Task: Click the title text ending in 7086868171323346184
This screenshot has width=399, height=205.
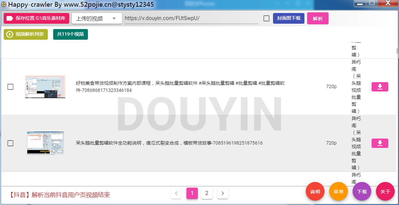Action: (x=180, y=87)
